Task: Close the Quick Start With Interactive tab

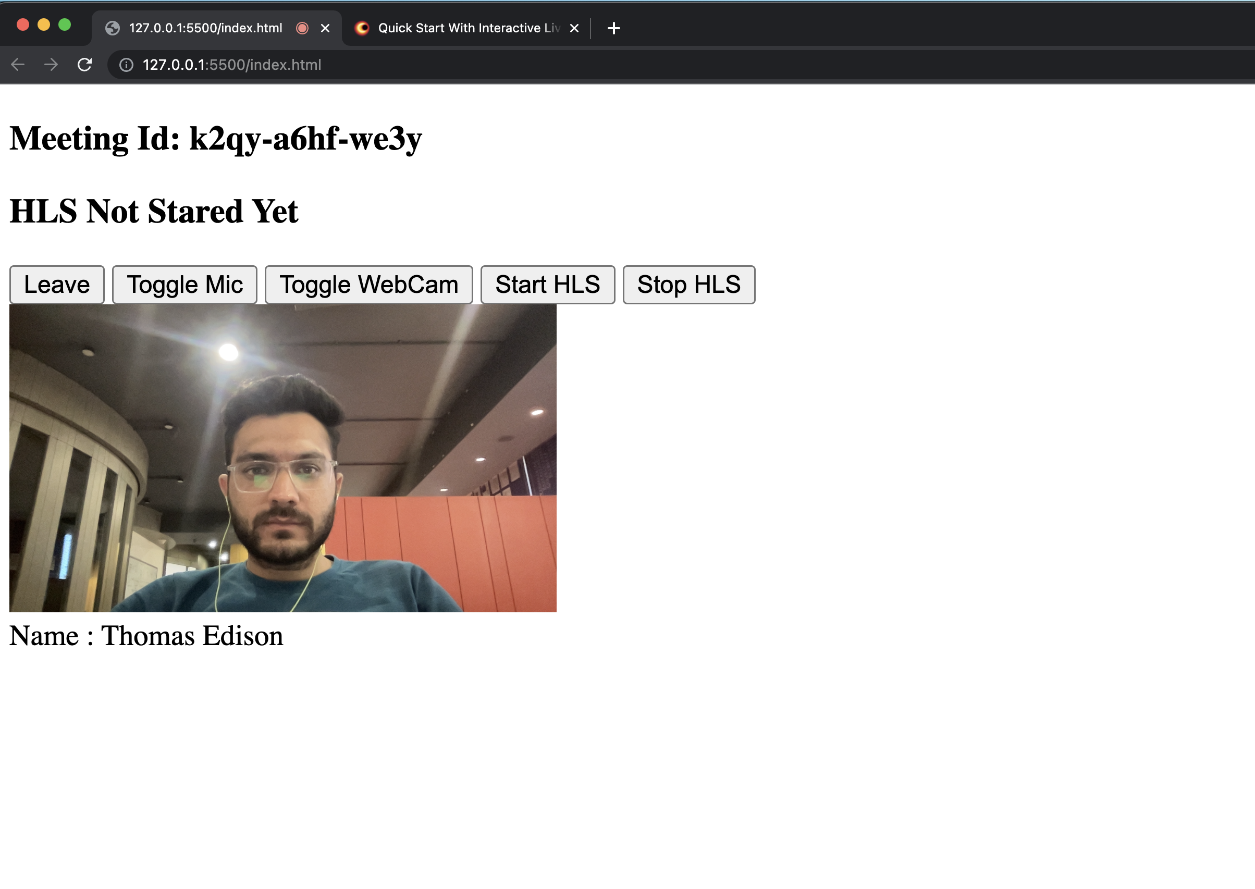Action: 574,28
